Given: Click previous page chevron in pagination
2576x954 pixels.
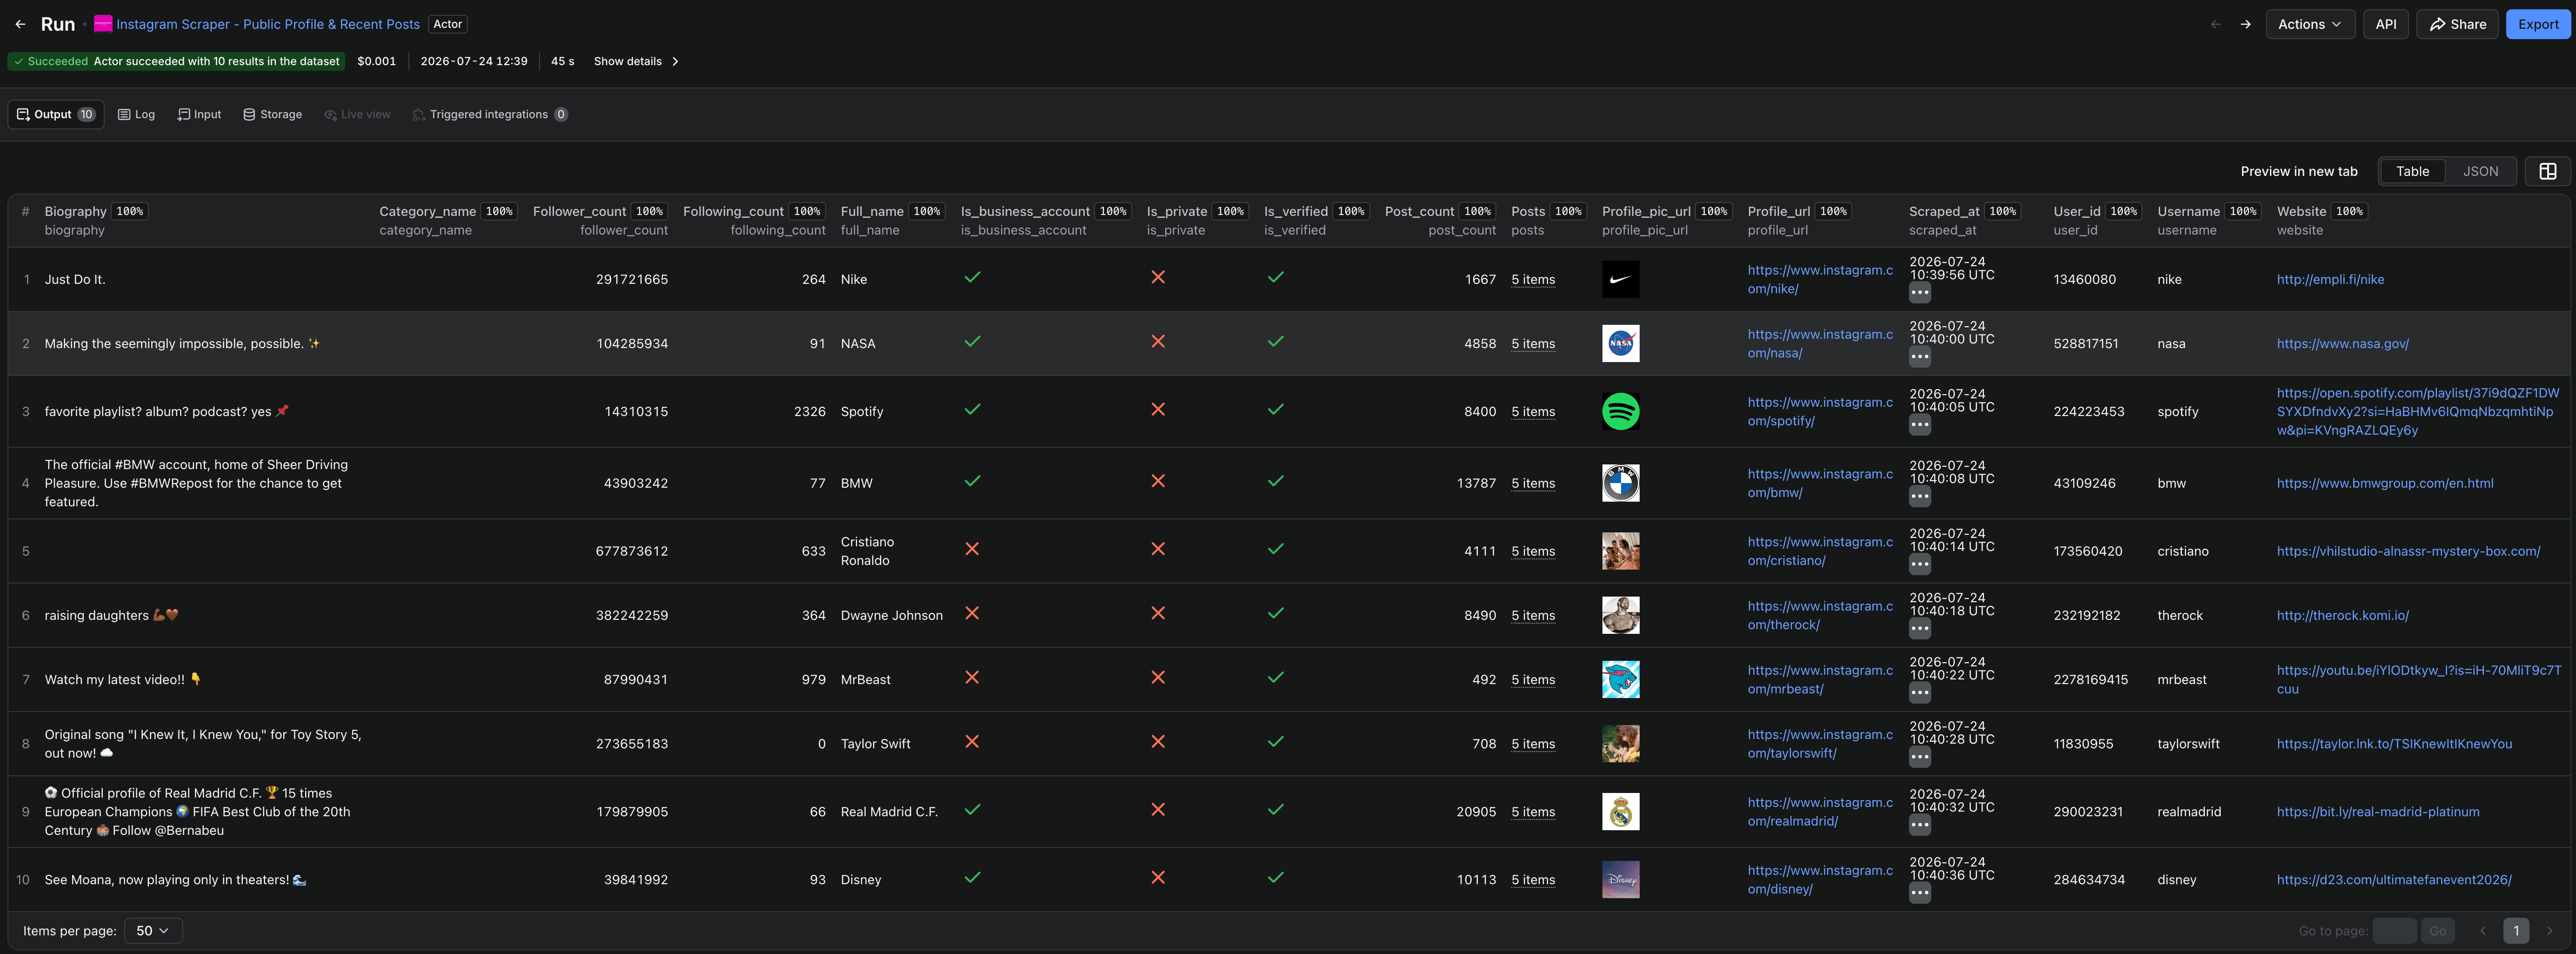Looking at the screenshot, I should [x=2482, y=931].
